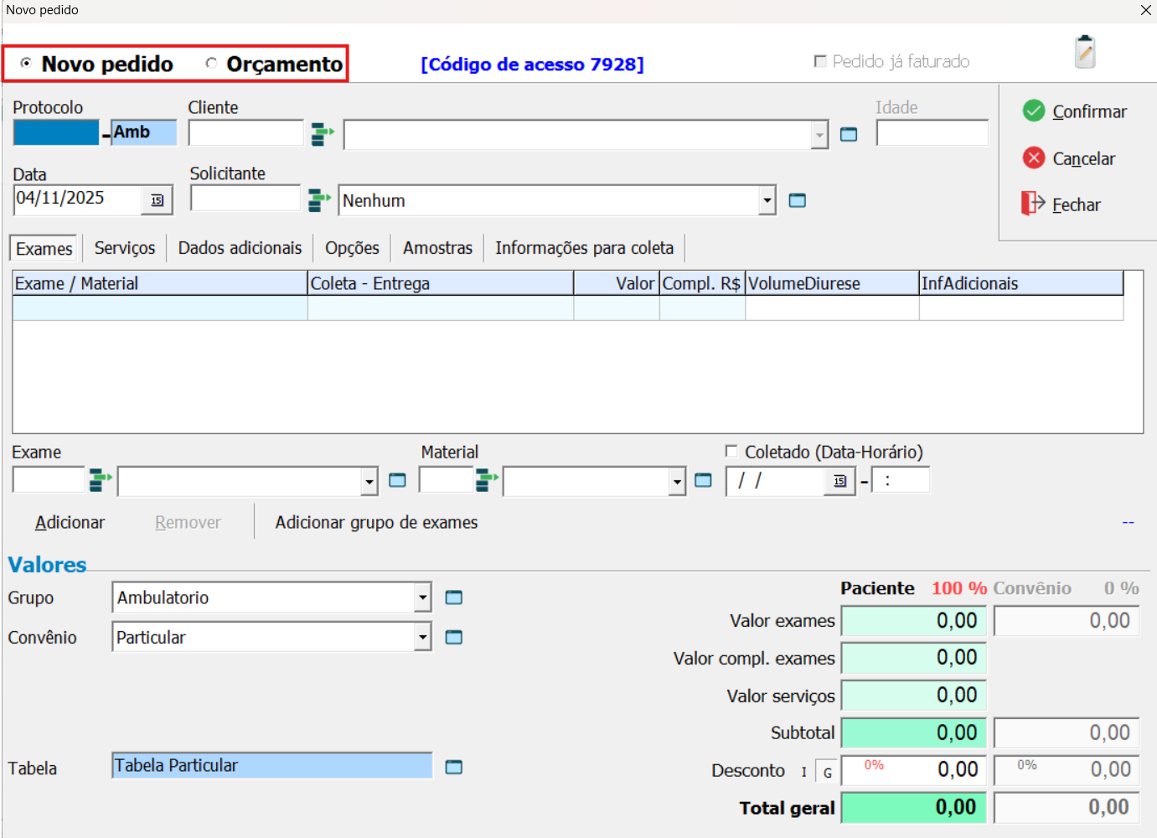Click the clipboard notes icon at top right
Image resolution: width=1157 pixels, height=838 pixels.
click(1085, 52)
